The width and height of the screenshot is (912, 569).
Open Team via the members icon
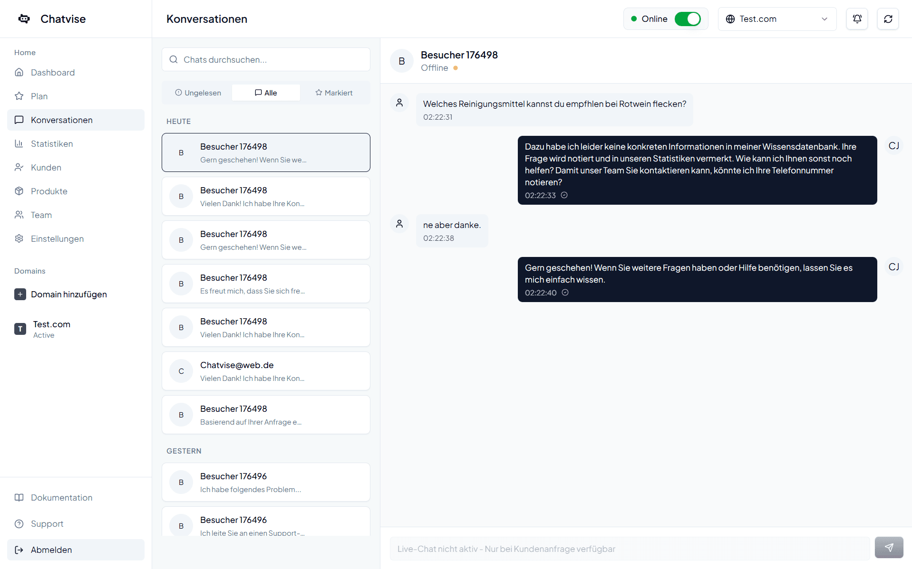pyautogui.click(x=19, y=215)
